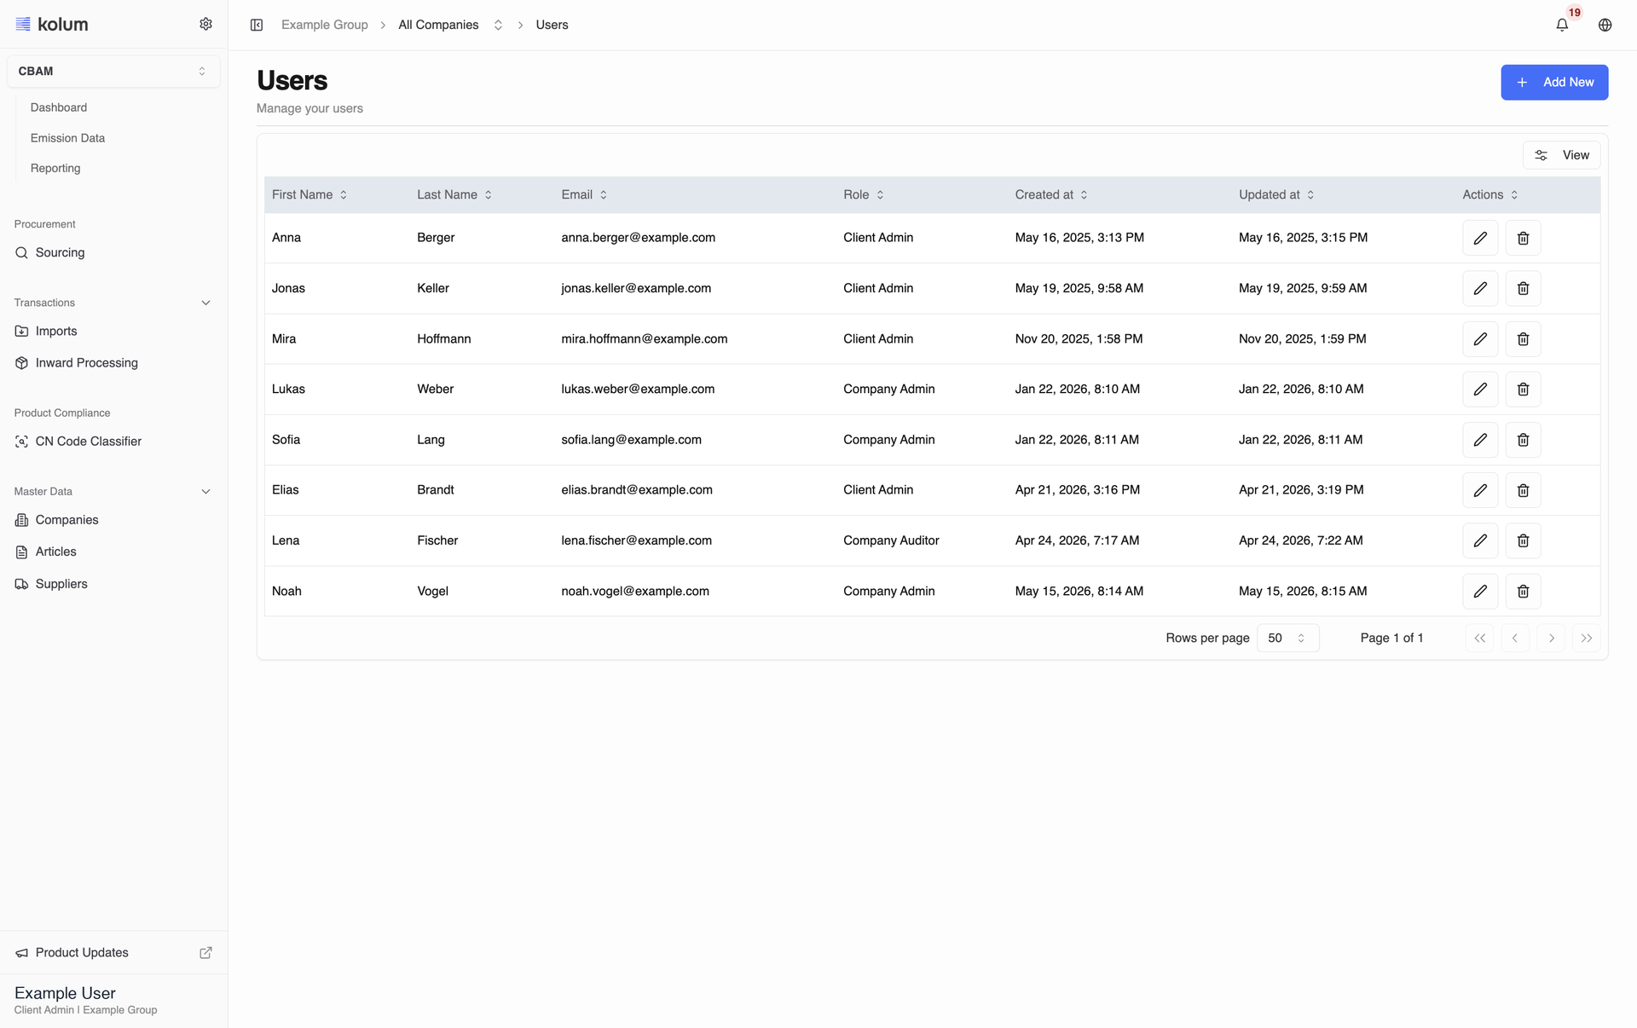Open Emission Data page

point(67,138)
